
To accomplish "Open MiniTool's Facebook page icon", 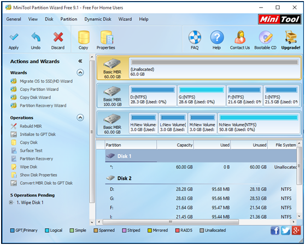I will point(275,231).
